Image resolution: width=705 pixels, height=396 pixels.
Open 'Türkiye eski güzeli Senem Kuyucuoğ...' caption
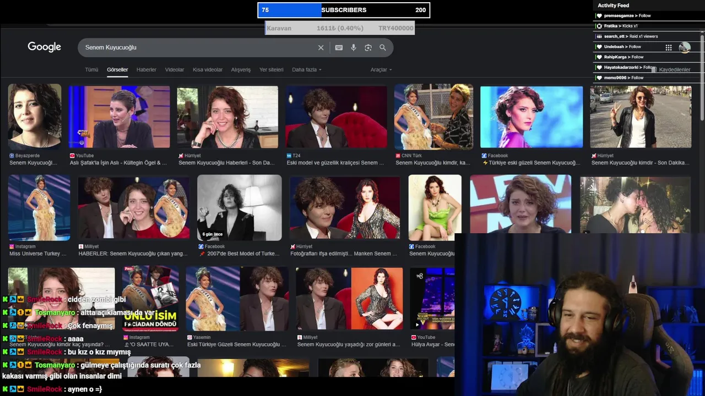pyautogui.click(x=531, y=163)
